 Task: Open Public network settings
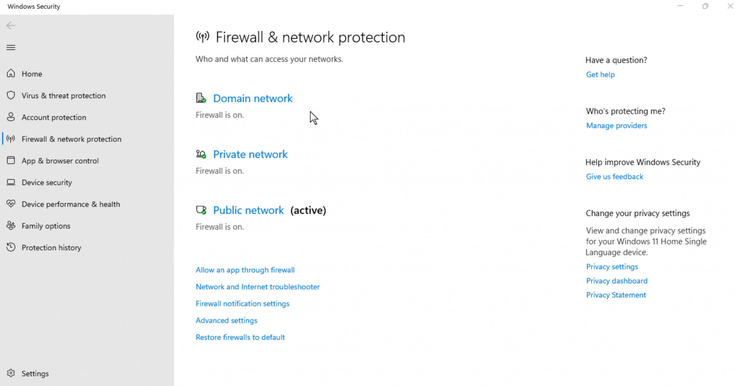(248, 210)
